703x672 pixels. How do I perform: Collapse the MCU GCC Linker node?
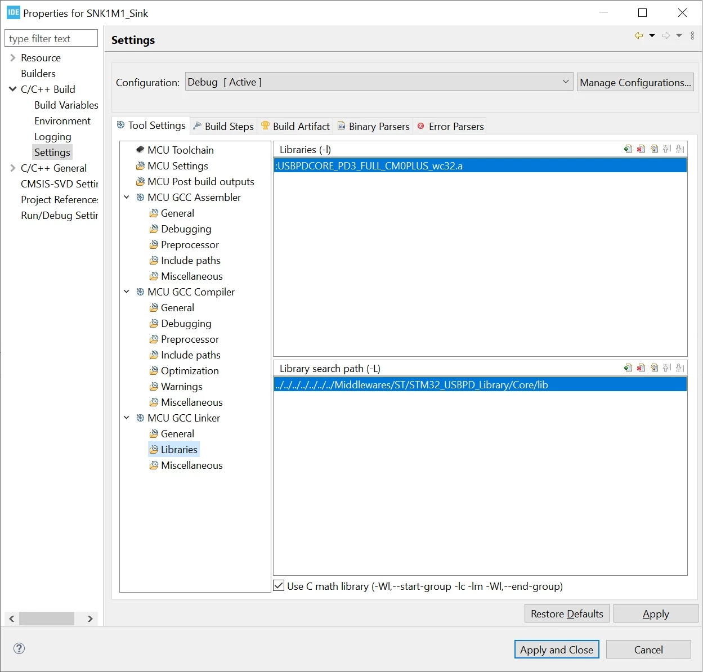127,418
